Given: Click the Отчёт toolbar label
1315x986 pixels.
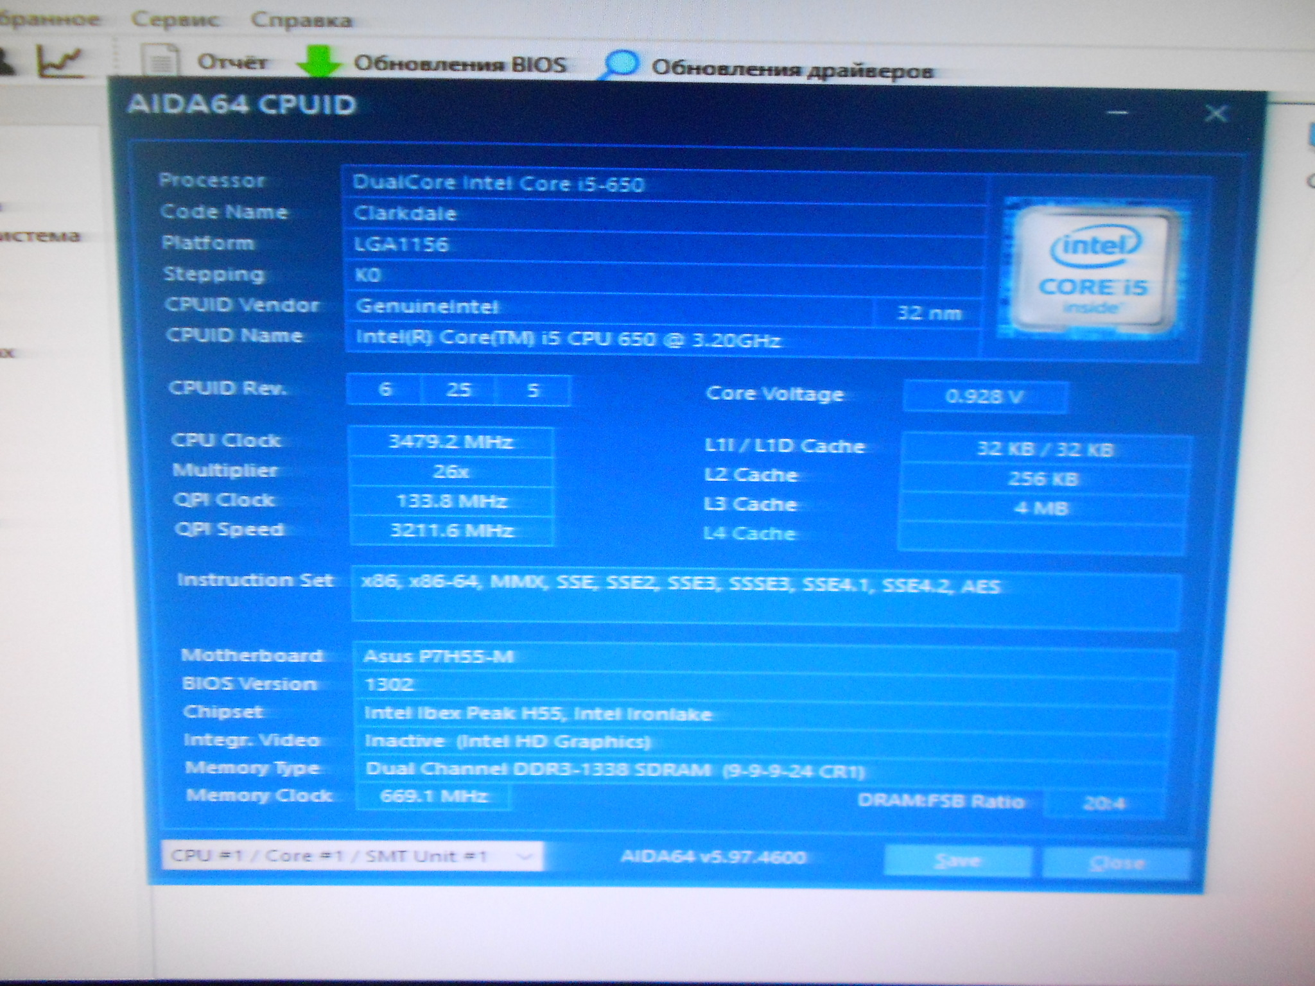Looking at the screenshot, I should (x=232, y=62).
